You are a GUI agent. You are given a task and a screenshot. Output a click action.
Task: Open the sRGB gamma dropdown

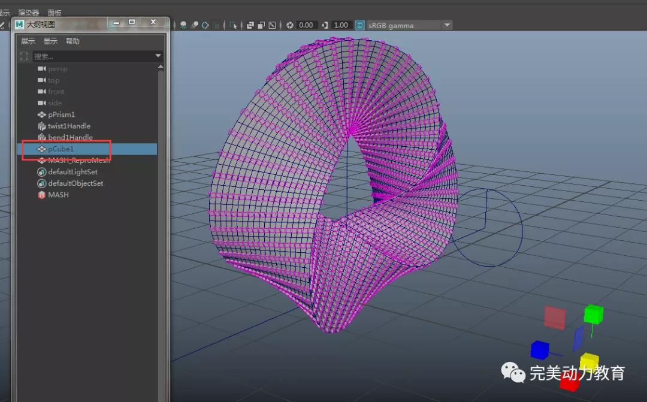pyautogui.click(x=446, y=25)
